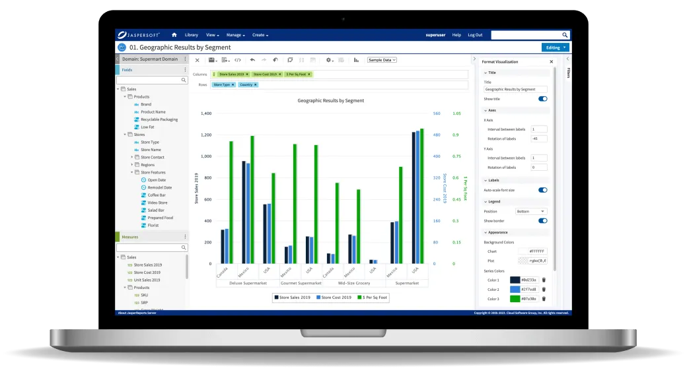Viewport: 687px width, 378px height.
Task: Open Fields section options menu
Action: coord(185,69)
